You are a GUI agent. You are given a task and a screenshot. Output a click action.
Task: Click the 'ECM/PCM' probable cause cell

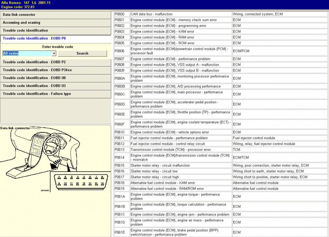(x=280, y=51)
